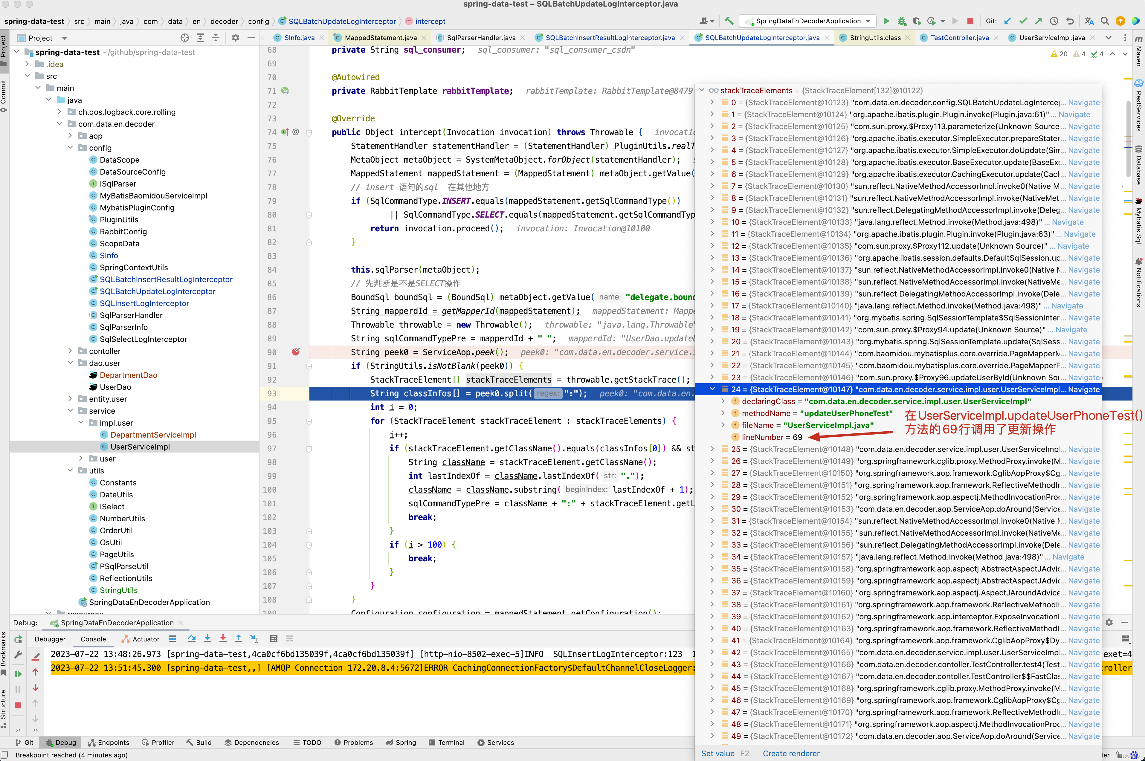Expand the declaringClass field node
Screen dimensions: 1145x761
point(723,401)
